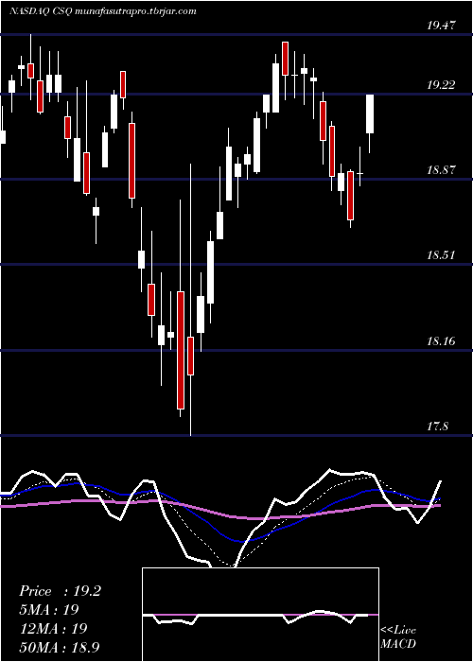
Task: Click the 17.8 price axis label
Action: pyautogui.click(x=437, y=426)
